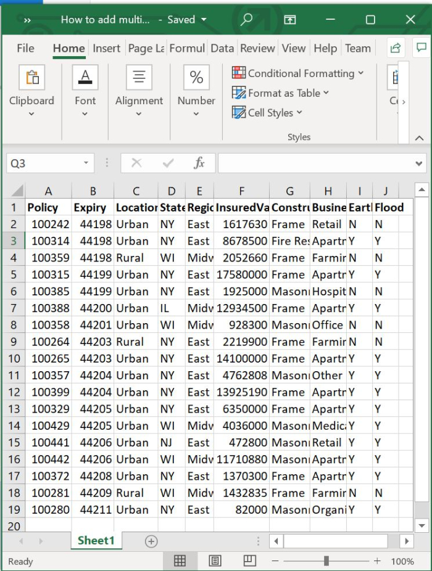Open the Format as Table dropdown arrow
The height and width of the screenshot is (571, 432).
tap(326, 93)
